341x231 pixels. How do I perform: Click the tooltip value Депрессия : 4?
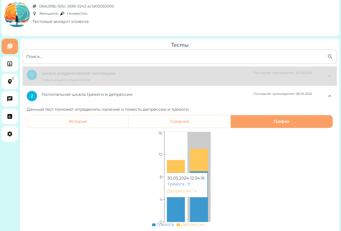tap(182, 191)
